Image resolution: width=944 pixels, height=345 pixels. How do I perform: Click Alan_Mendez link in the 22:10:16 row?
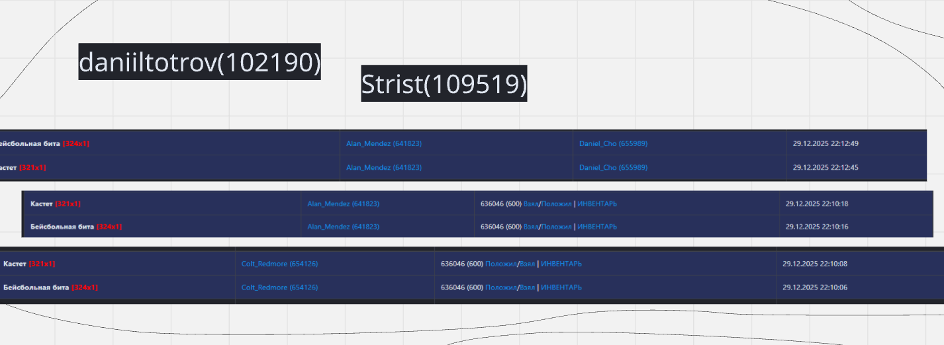(x=343, y=227)
